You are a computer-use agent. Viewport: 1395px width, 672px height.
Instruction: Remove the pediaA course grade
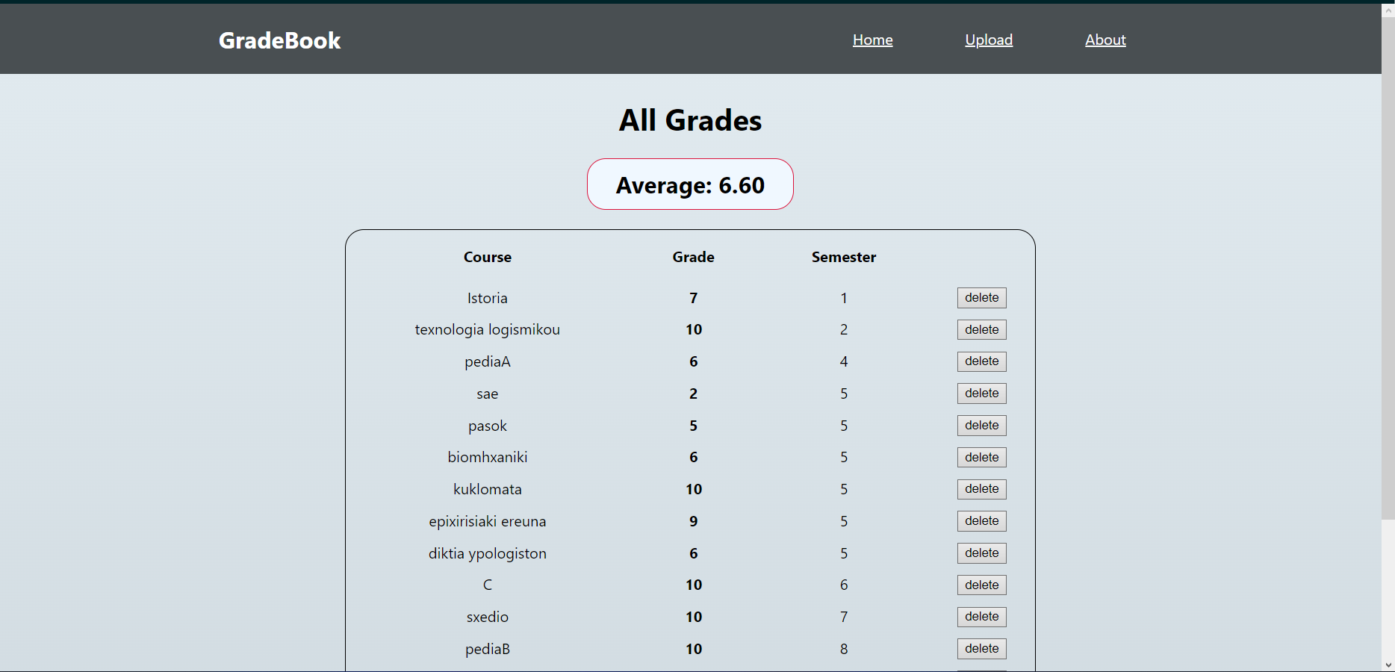click(x=981, y=361)
